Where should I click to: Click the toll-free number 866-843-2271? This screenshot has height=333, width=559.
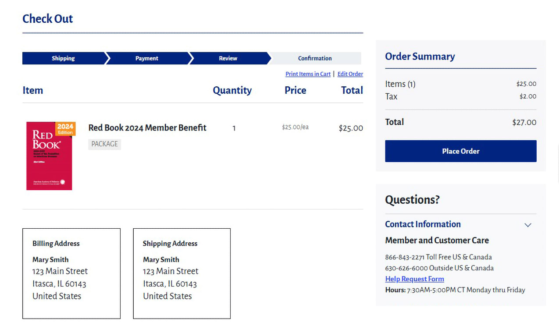click(404, 257)
